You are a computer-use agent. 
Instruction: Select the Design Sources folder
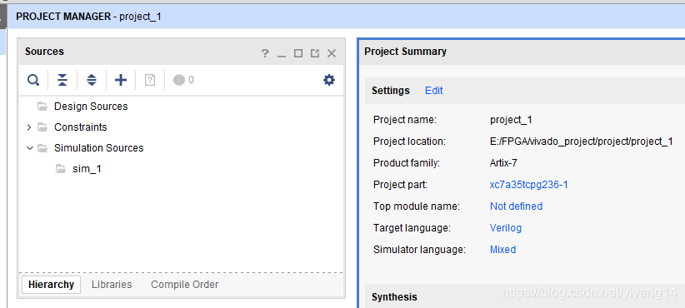pyautogui.click(x=91, y=107)
